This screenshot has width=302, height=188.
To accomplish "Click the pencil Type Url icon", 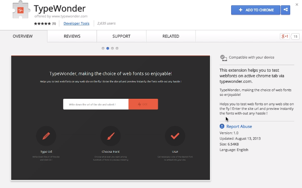I will click(x=46, y=136).
